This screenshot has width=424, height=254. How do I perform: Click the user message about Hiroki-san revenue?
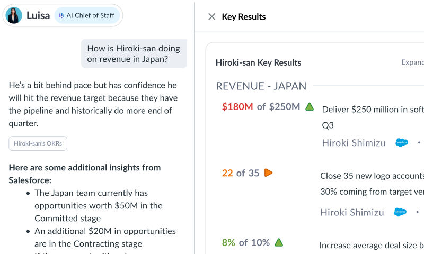pyautogui.click(x=134, y=53)
